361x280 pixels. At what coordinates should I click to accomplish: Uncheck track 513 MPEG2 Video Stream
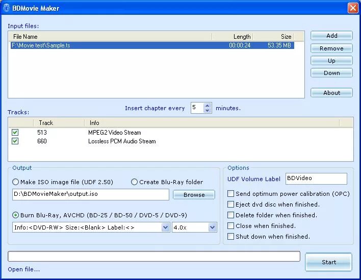15,133
